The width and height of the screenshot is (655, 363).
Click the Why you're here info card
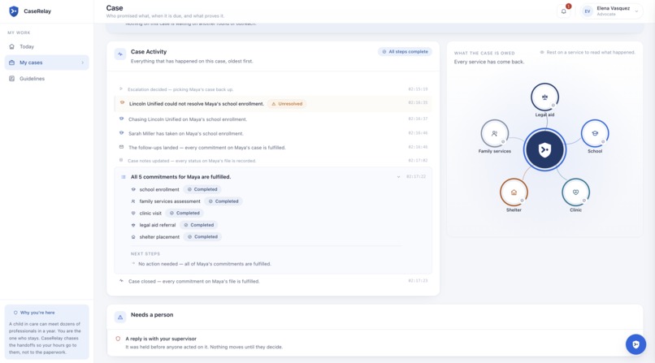click(47, 332)
